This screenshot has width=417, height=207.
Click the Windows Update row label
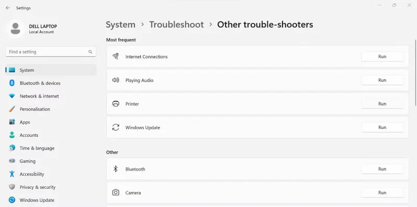pos(143,127)
